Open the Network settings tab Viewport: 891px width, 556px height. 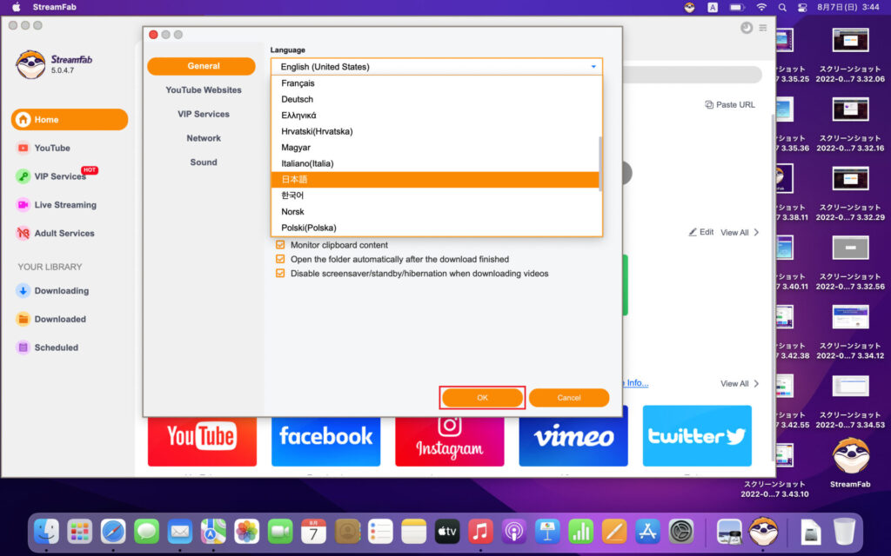click(x=204, y=138)
